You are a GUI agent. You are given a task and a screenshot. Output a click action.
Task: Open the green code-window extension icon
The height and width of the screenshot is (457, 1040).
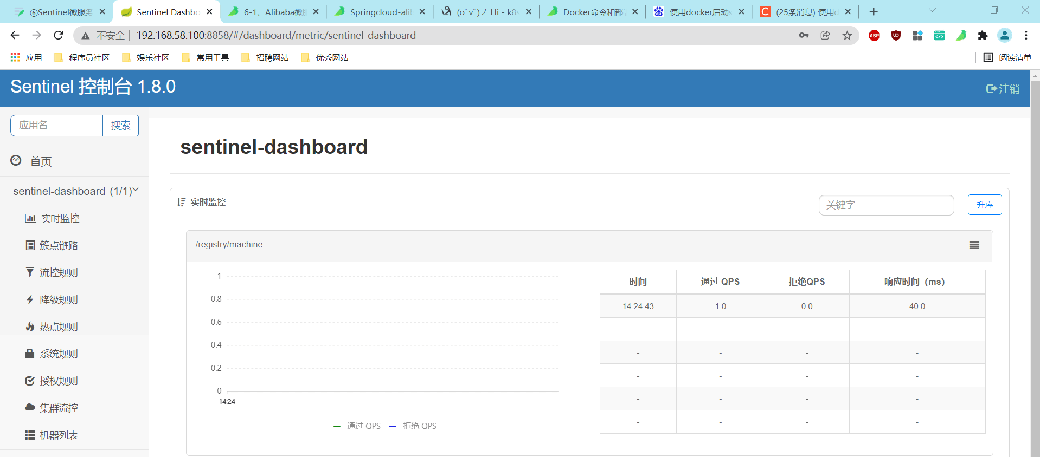point(939,36)
